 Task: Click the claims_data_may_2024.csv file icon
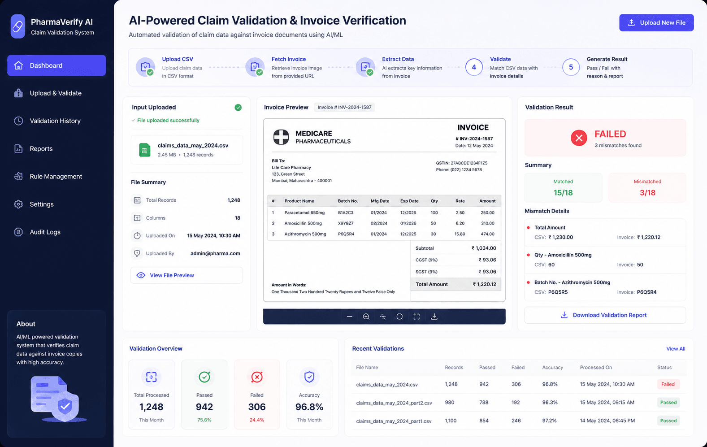click(x=144, y=150)
